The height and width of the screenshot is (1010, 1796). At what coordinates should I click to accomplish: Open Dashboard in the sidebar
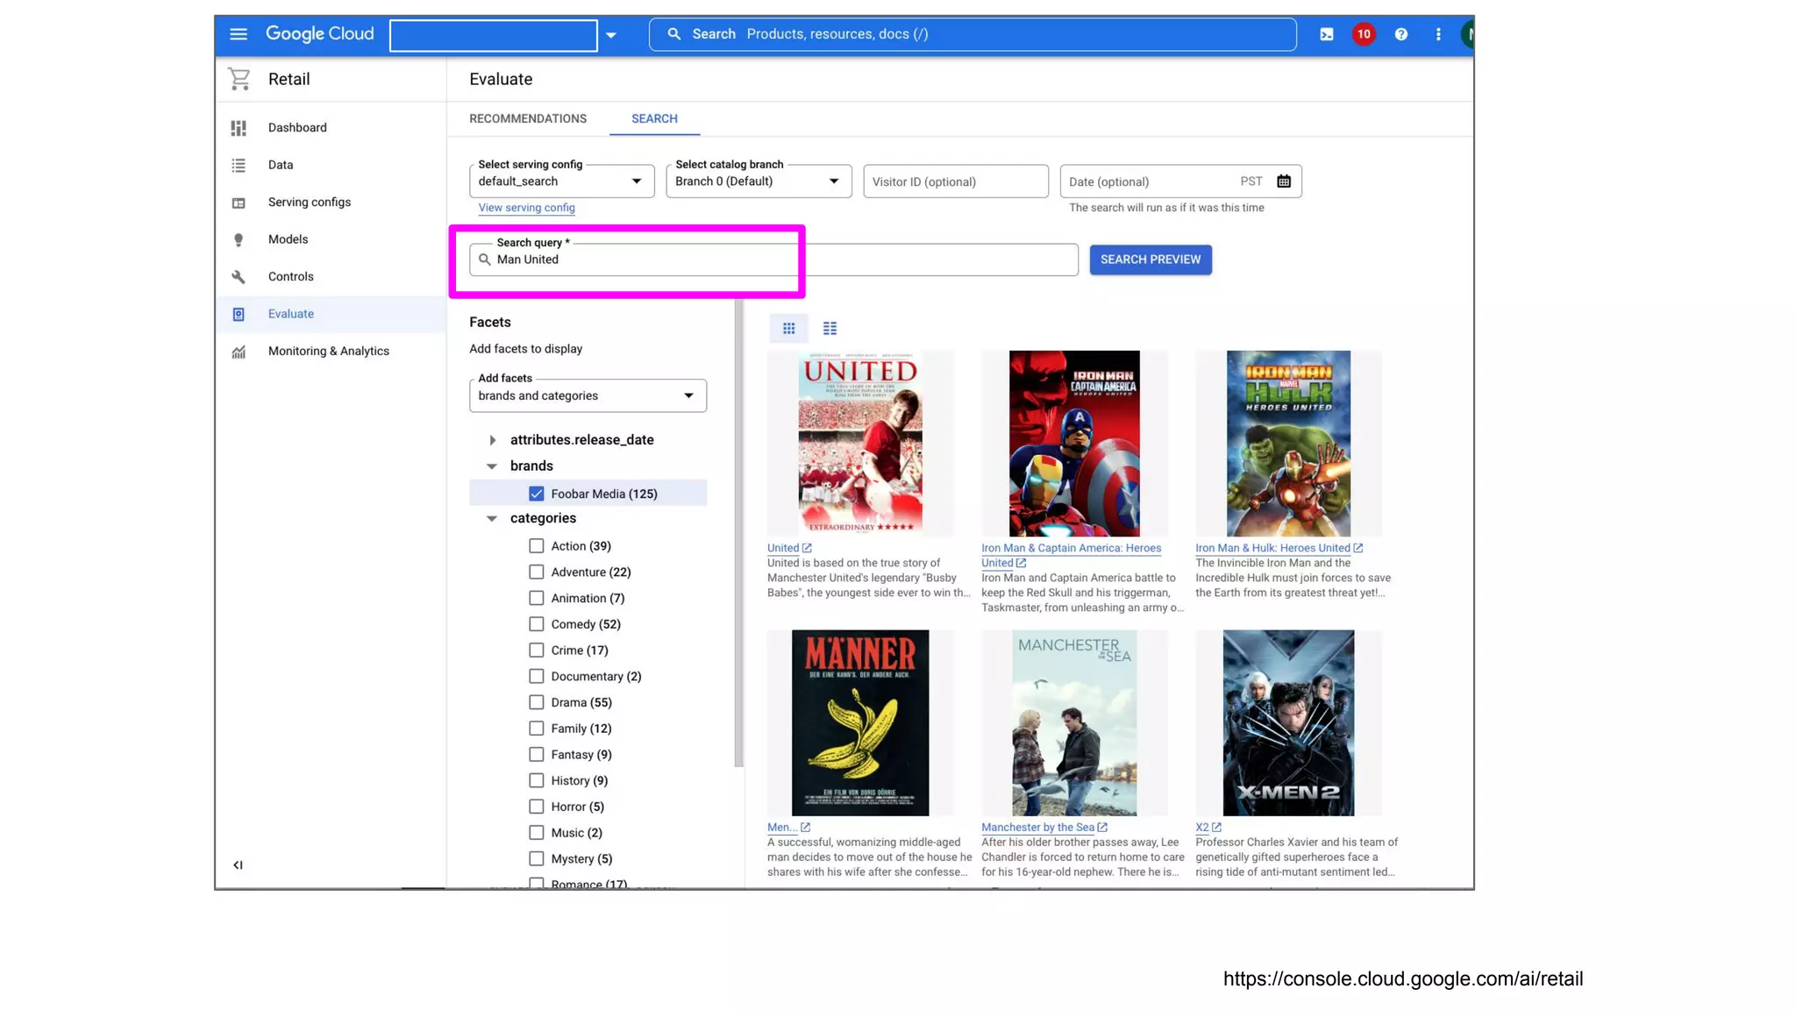297,128
